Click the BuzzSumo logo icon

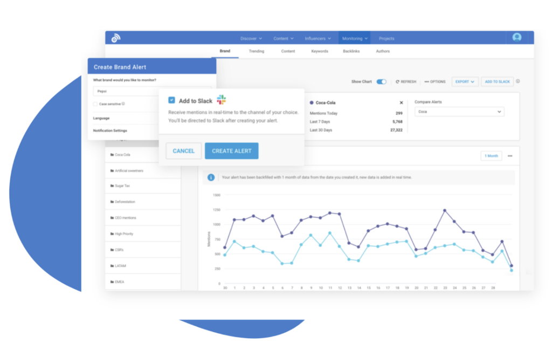[116, 38]
